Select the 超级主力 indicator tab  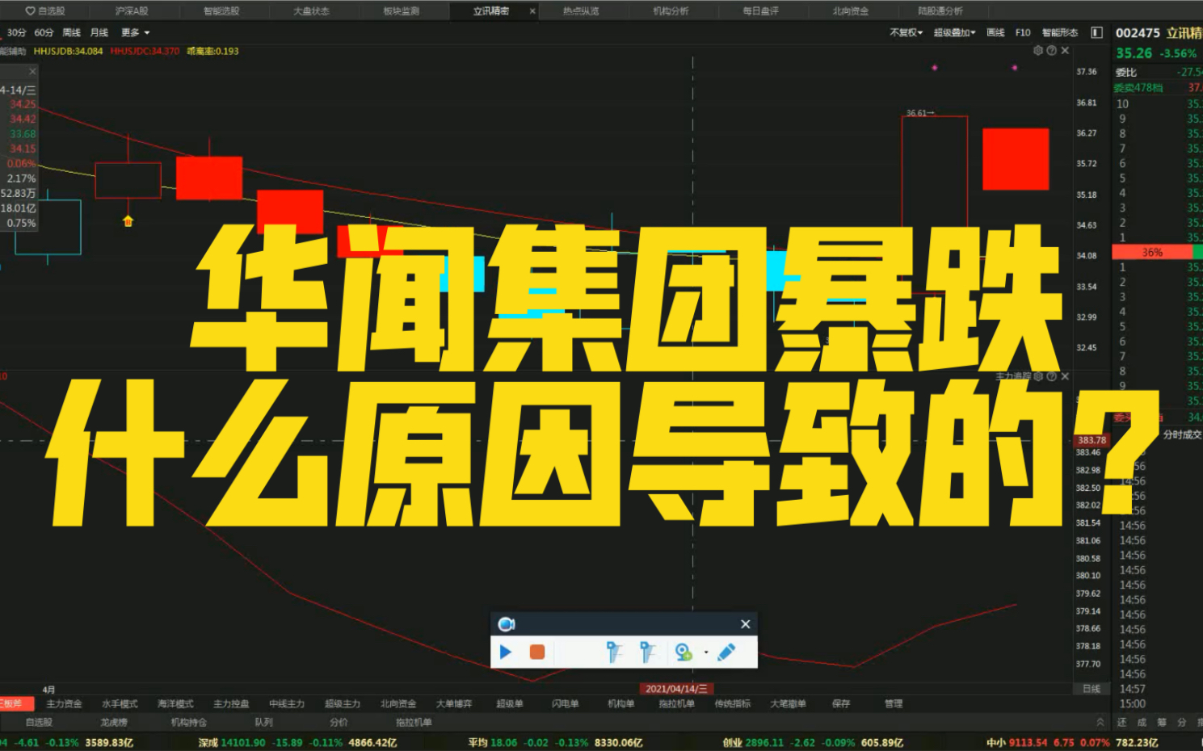click(343, 703)
